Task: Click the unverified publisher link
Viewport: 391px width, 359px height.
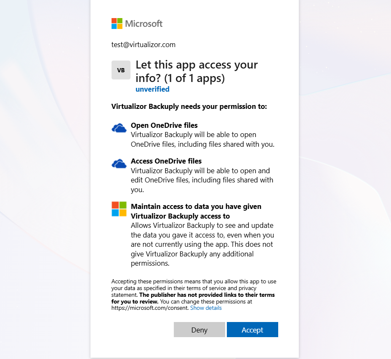Action: click(152, 89)
